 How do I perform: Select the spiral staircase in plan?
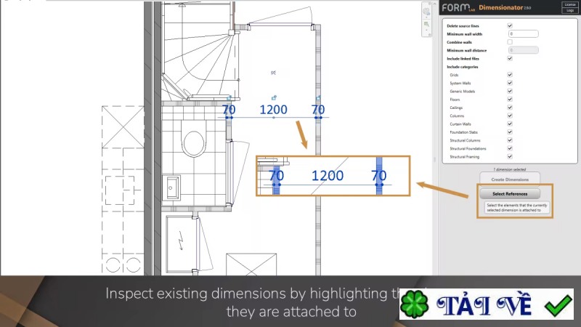200,52
